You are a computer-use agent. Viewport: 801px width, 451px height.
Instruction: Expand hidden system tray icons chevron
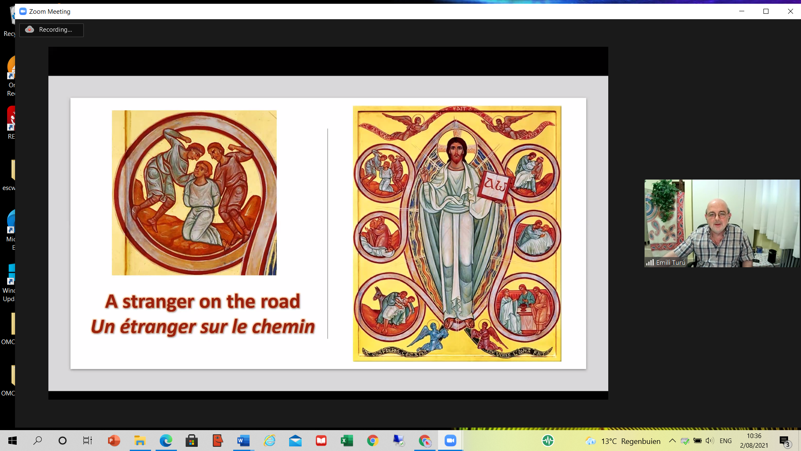672,441
